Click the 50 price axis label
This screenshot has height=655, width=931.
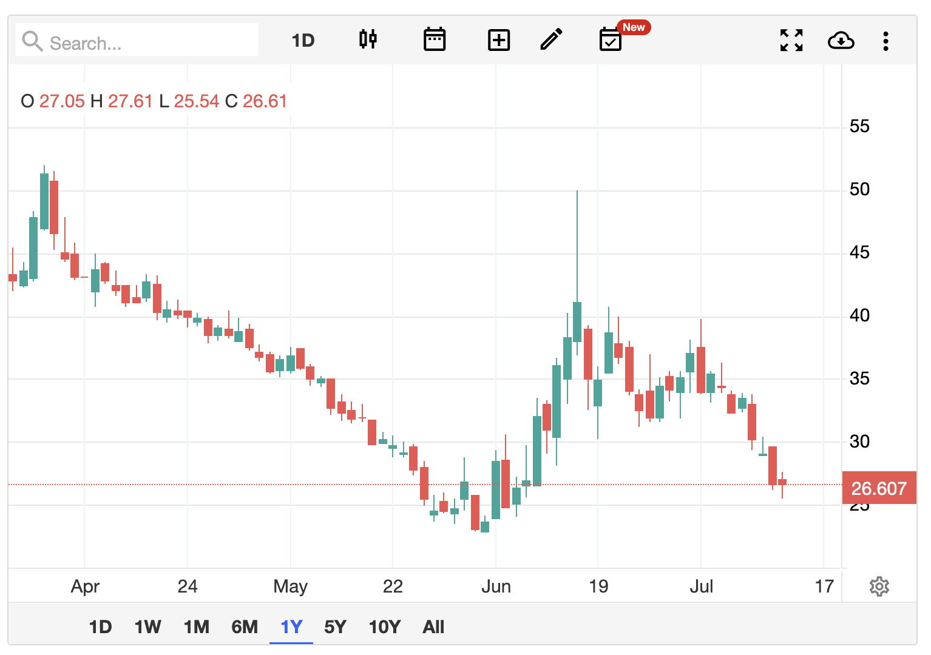pyautogui.click(x=859, y=189)
